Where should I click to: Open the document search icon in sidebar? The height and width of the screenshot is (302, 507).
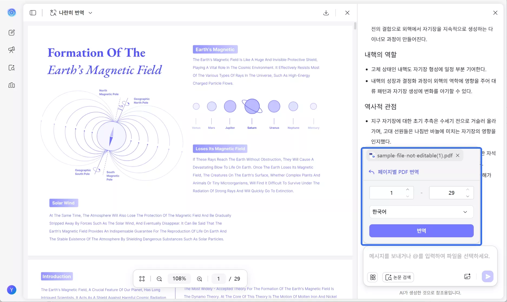12,68
